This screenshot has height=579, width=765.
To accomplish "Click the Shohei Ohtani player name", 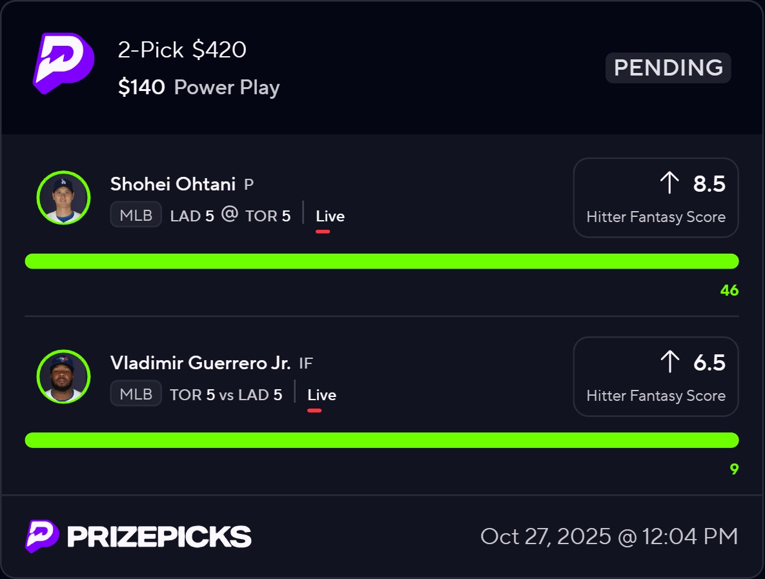I will click(x=173, y=184).
